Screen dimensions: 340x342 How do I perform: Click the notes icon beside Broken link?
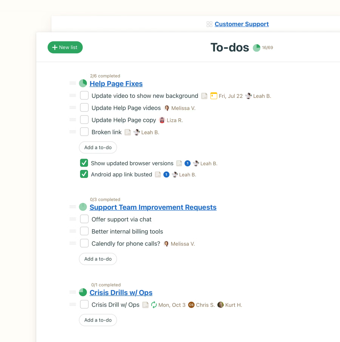coord(128,132)
